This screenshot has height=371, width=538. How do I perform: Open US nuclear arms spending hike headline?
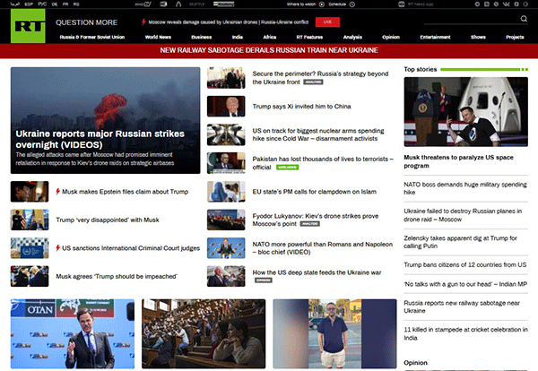tap(318, 134)
